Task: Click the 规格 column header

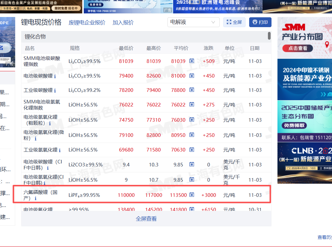Action: (75, 48)
